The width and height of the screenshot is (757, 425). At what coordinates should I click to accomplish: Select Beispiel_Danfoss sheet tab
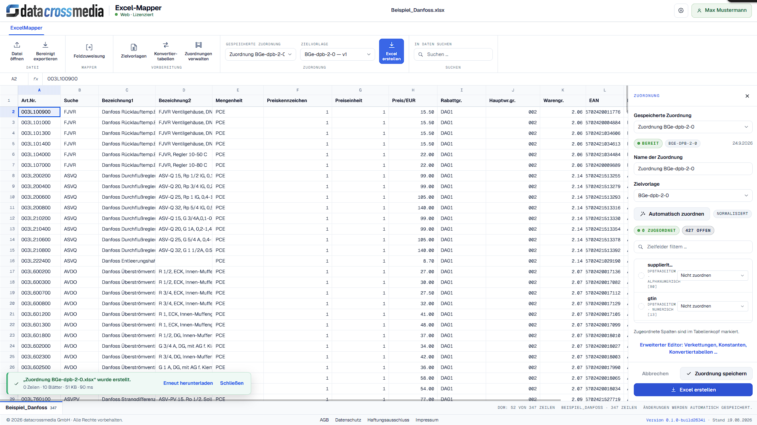(31, 408)
